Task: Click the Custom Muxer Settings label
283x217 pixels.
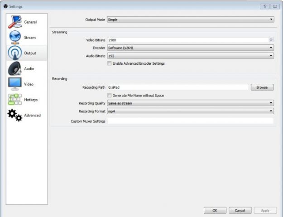Action: coord(88,121)
